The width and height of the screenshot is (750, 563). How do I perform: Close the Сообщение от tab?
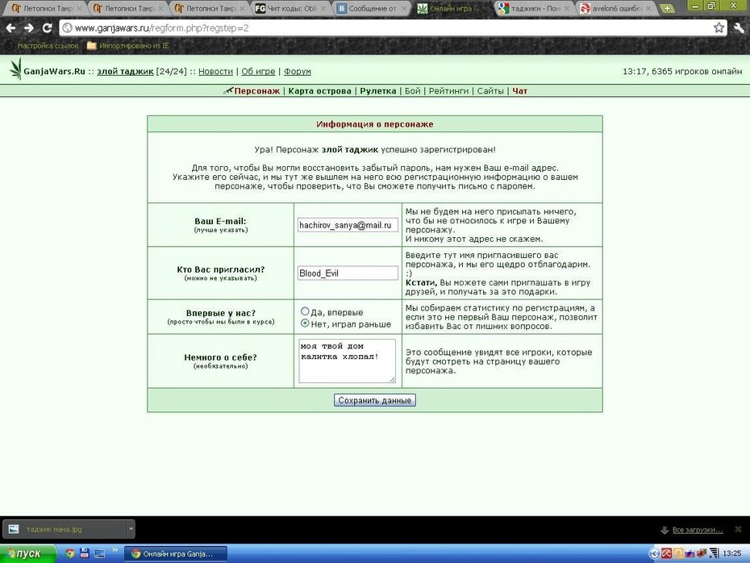point(405,8)
